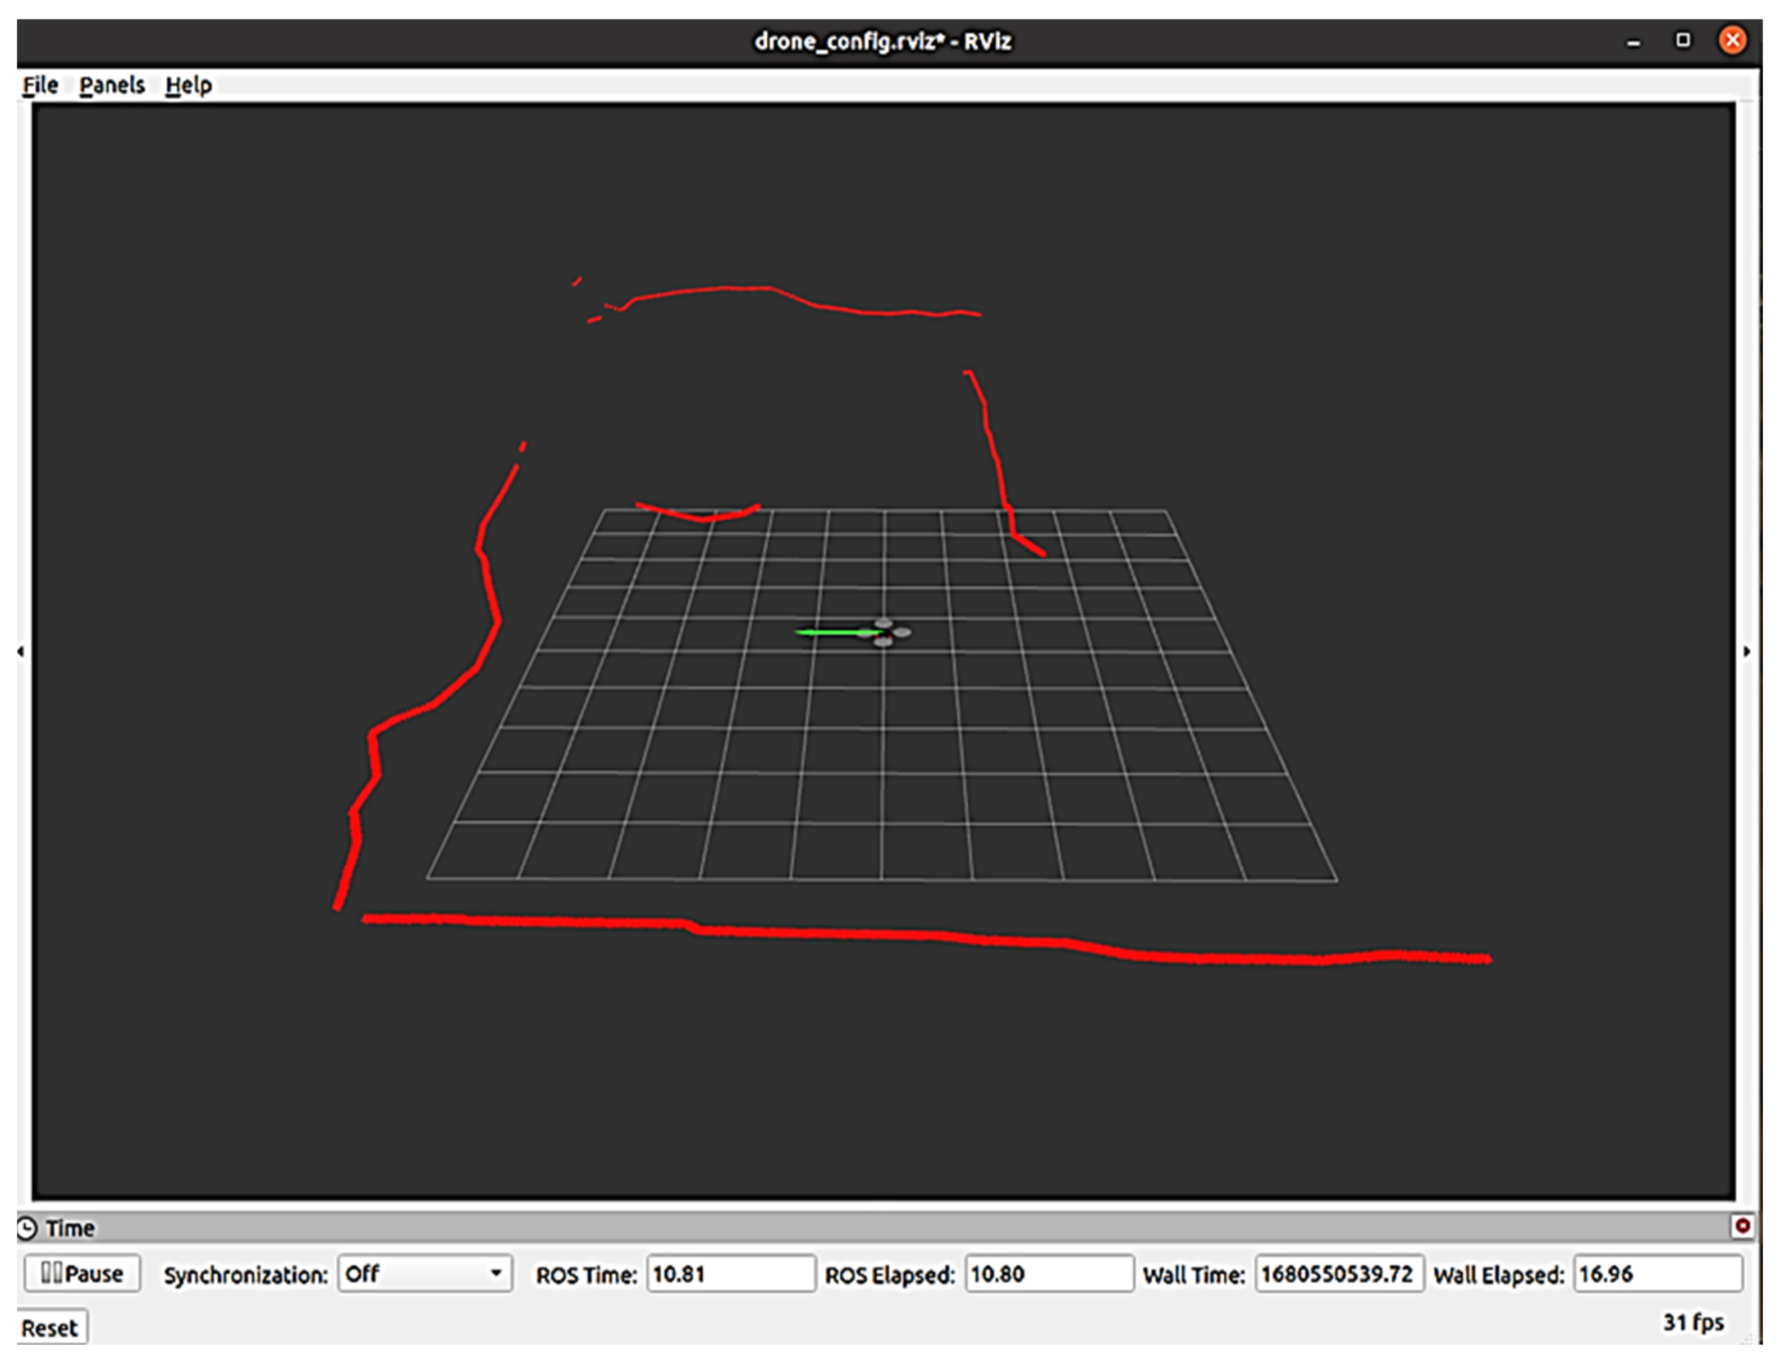This screenshot has height=1364, width=1780.
Task: Expand the hidden right side panel arrow
Action: [x=1747, y=651]
